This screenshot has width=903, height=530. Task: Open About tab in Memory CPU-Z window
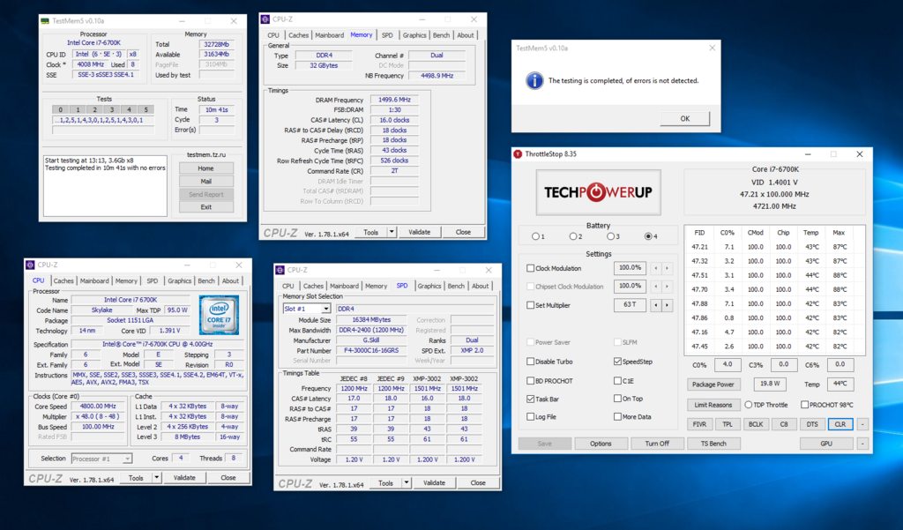466,35
